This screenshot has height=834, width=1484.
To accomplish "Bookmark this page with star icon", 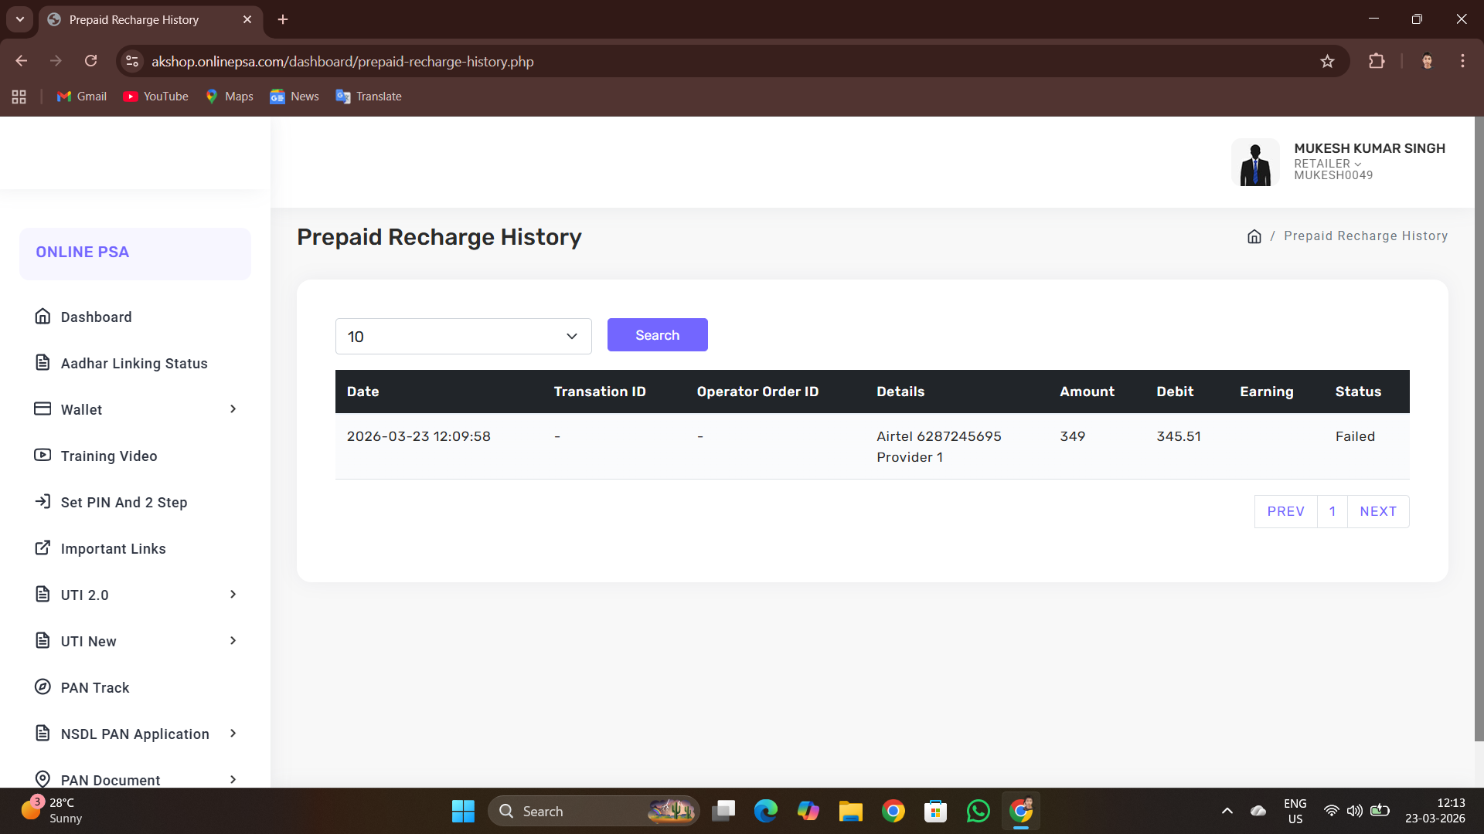I will coord(1327,61).
